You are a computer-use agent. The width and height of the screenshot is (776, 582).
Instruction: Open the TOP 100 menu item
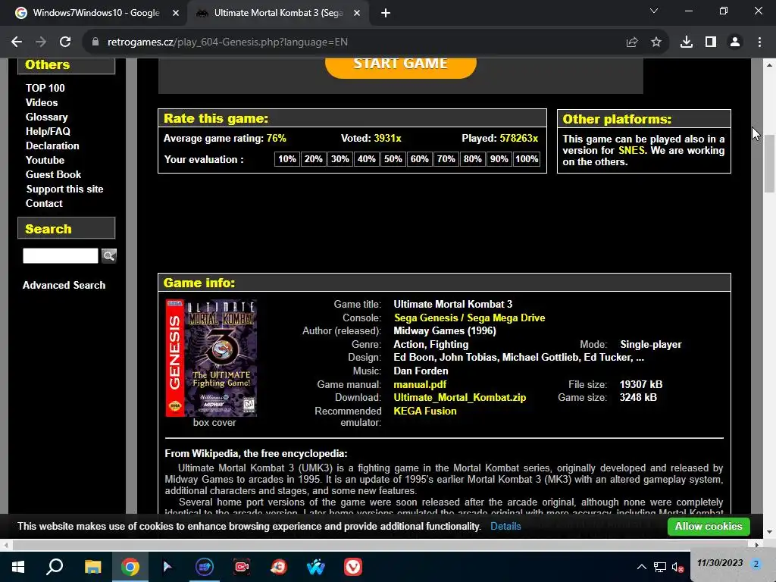click(x=45, y=88)
